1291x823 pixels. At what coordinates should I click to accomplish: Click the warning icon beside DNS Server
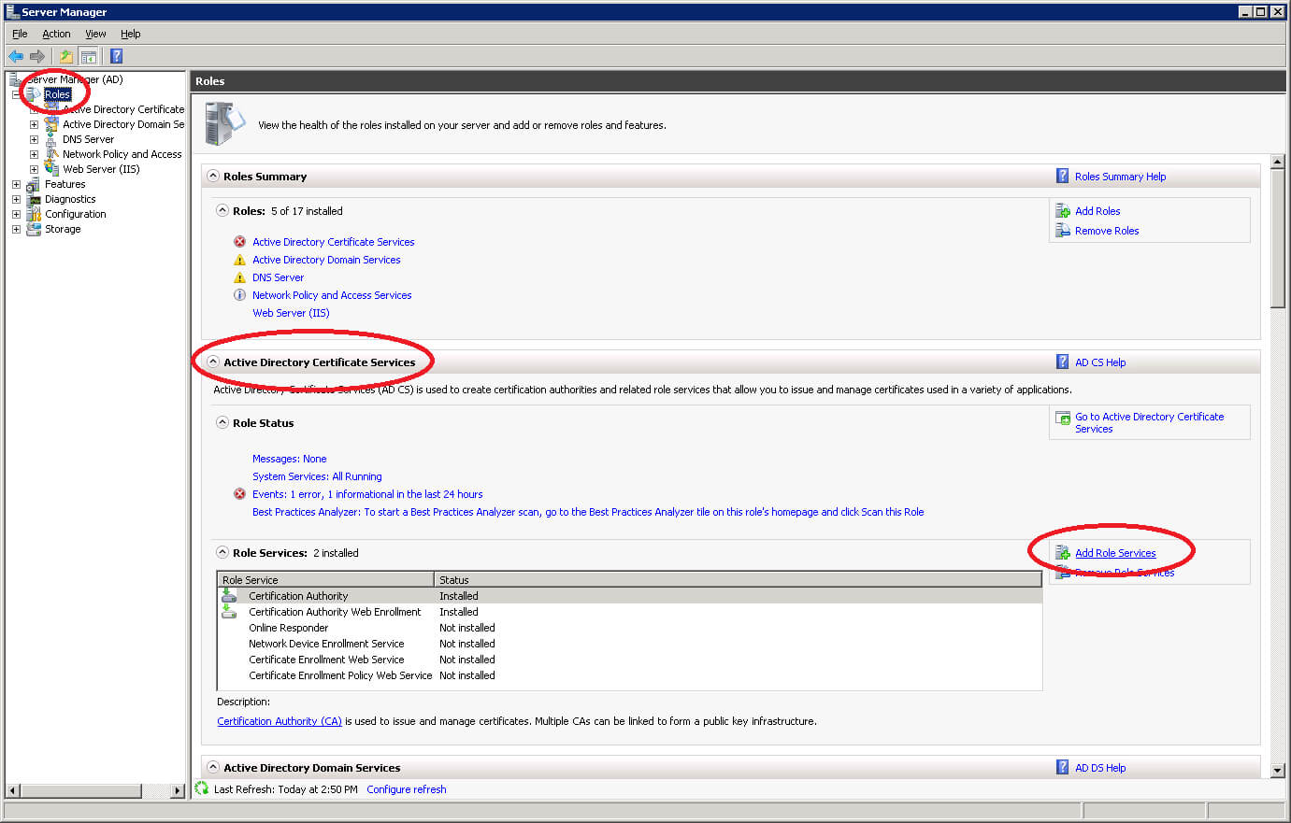coord(239,277)
